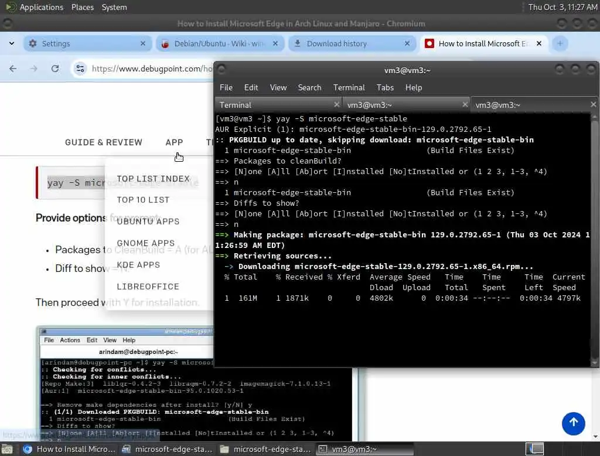
Task: Switch to the first tab labeled Terminal
Action: pos(278,105)
